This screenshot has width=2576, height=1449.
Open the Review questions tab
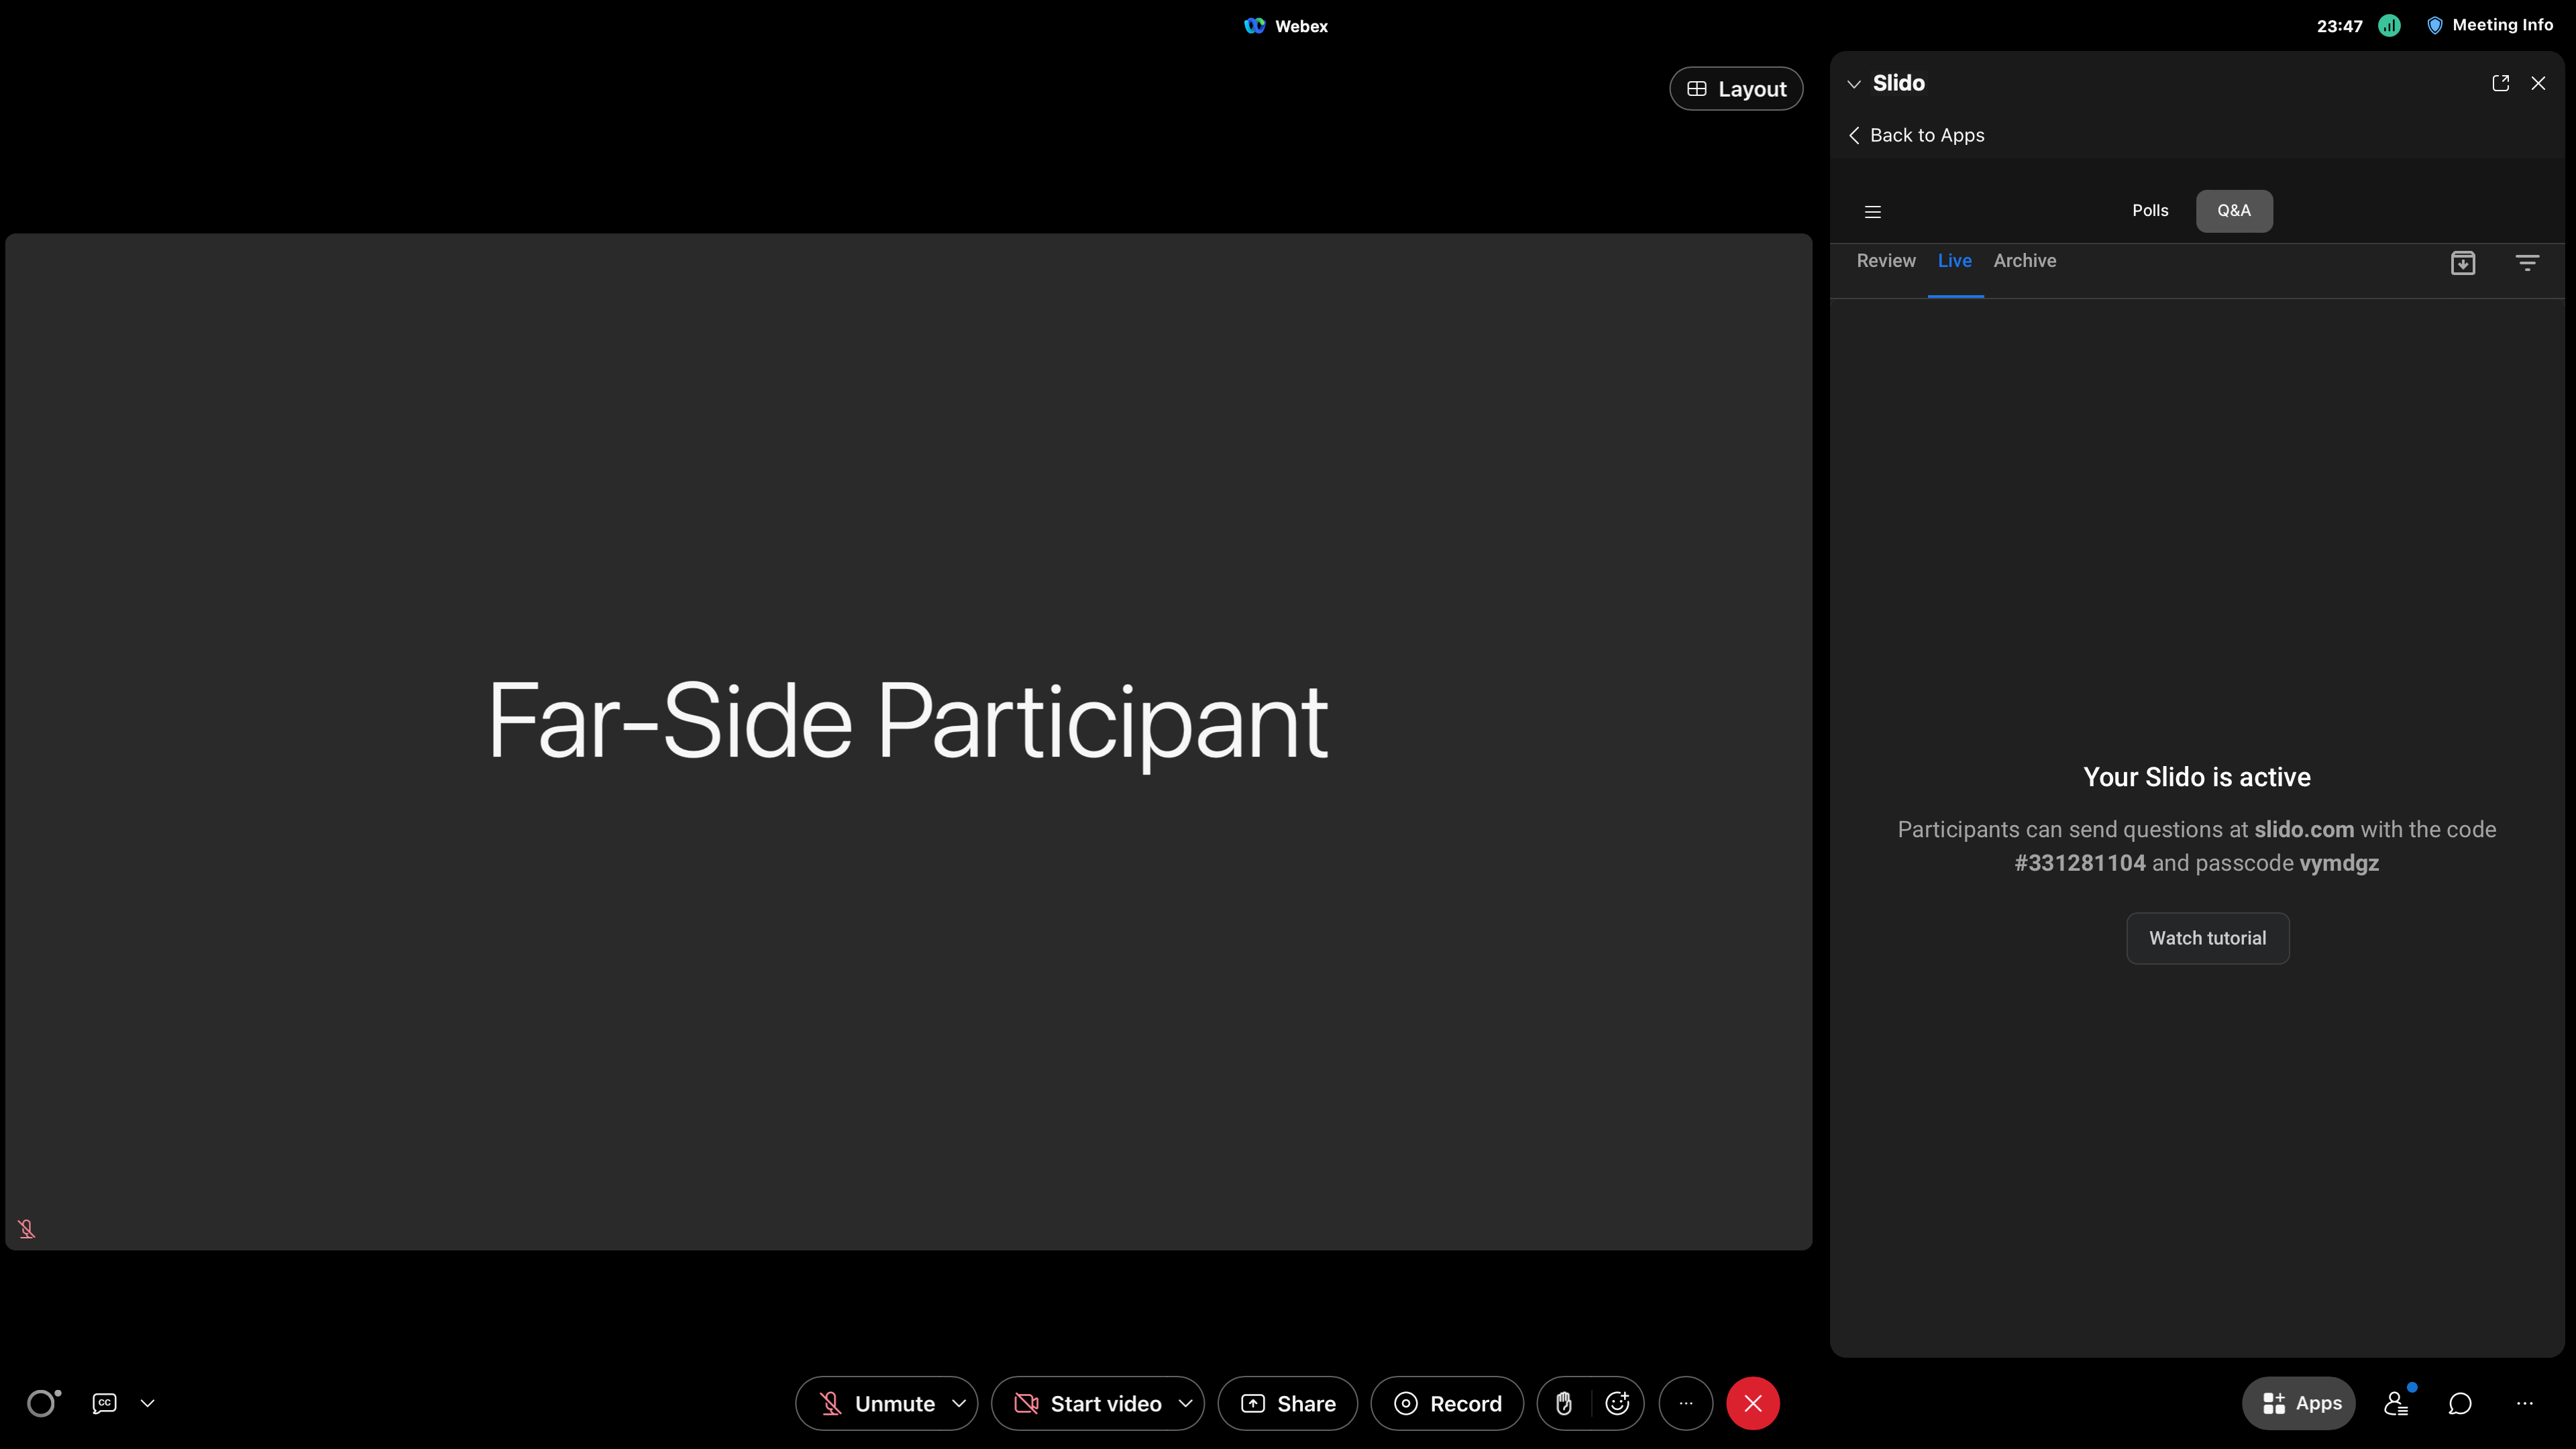click(x=1885, y=261)
